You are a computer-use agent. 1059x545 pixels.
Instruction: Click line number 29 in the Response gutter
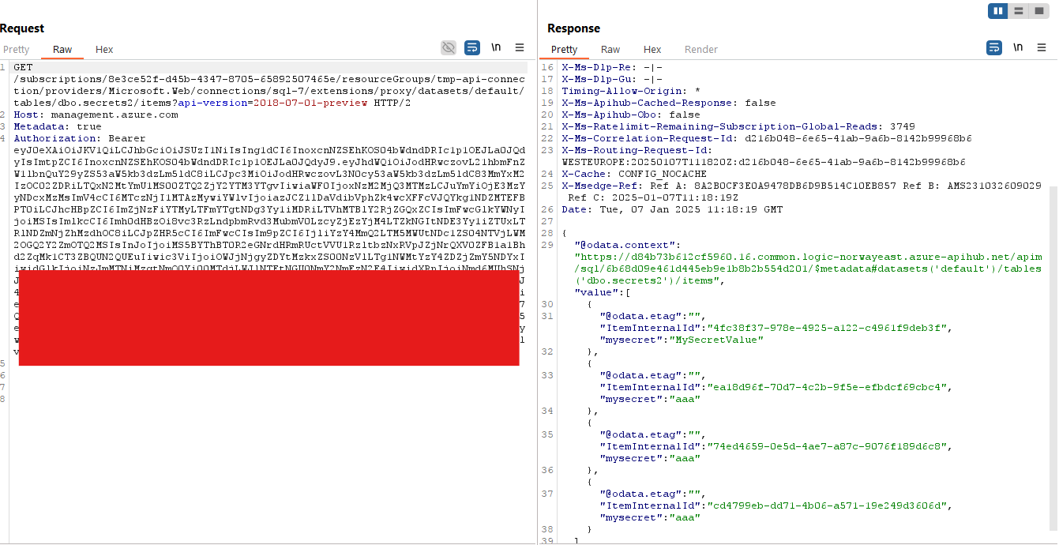click(x=547, y=245)
